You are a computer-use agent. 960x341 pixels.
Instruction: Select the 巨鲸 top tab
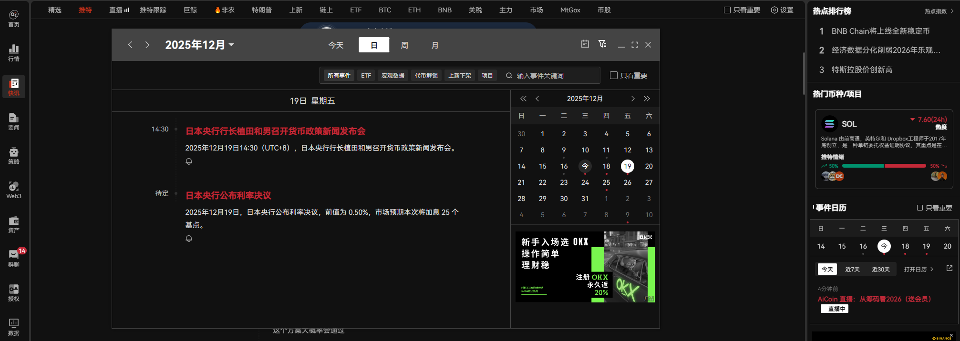coord(190,10)
